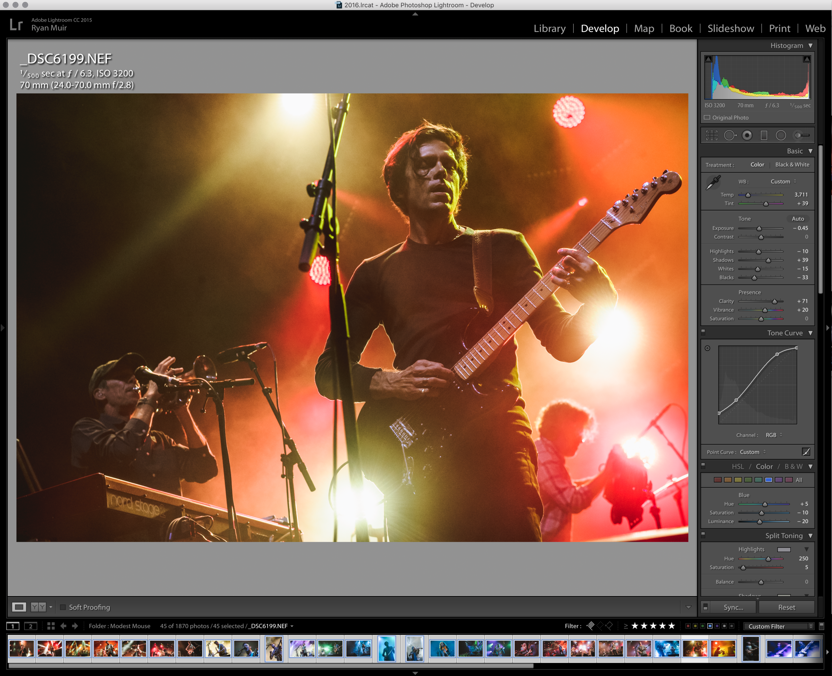832x676 pixels.
Task: Click the filmstrip horizontal scrollbar
Action: [271, 666]
